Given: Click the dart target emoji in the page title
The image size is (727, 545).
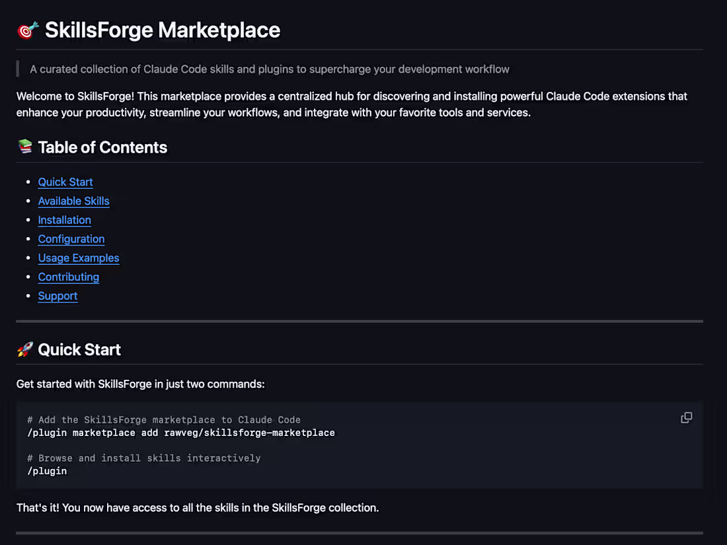Looking at the screenshot, I should pos(26,29).
